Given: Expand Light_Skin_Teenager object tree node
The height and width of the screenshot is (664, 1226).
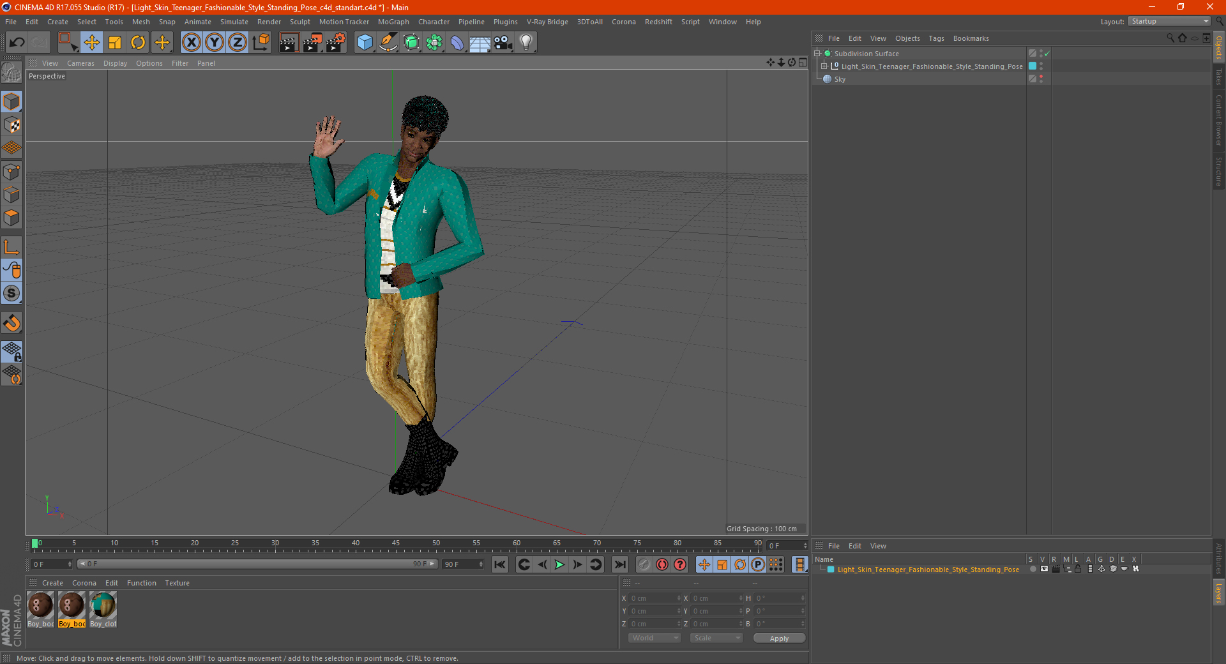Looking at the screenshot, I should point(824,66).
